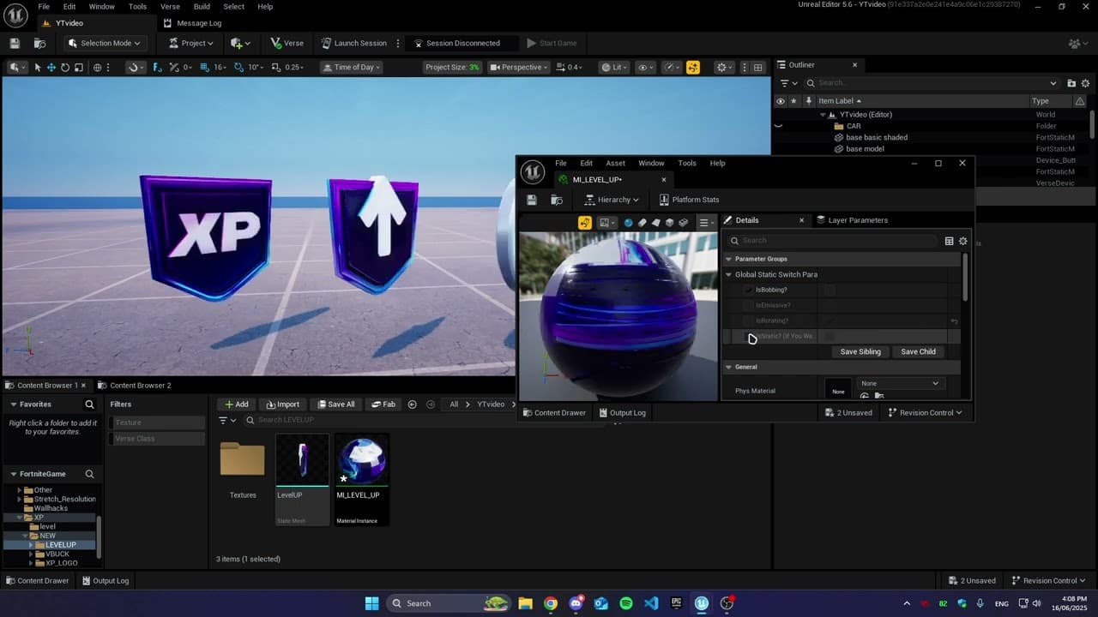Open Outliner settings gear icon
This screenshot has width=1098, height=617.
pyautogui.click(x=1085, y=83)
